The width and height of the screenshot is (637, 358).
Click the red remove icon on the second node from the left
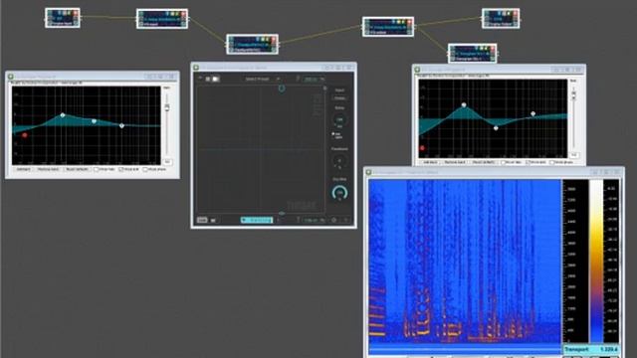click(183, 14)
